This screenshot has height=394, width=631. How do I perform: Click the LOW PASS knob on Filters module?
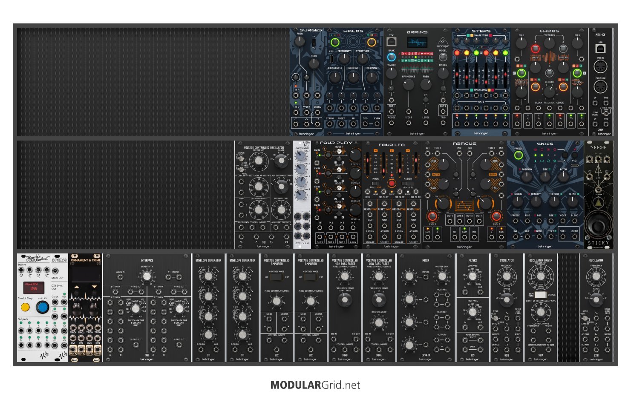tap(472, 276)
